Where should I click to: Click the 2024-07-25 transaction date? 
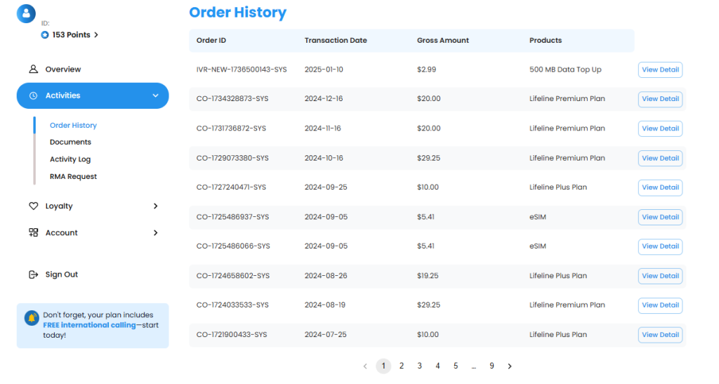(326, 335)
